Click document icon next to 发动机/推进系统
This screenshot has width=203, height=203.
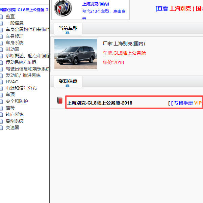tap(1, 76)
